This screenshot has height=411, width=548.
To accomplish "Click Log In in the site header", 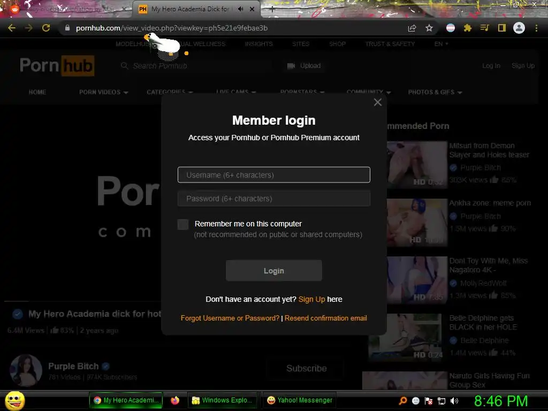I will click(491, 66).
